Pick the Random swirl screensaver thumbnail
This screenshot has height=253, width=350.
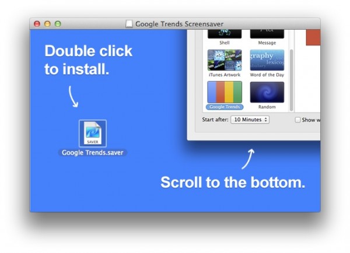267,92
